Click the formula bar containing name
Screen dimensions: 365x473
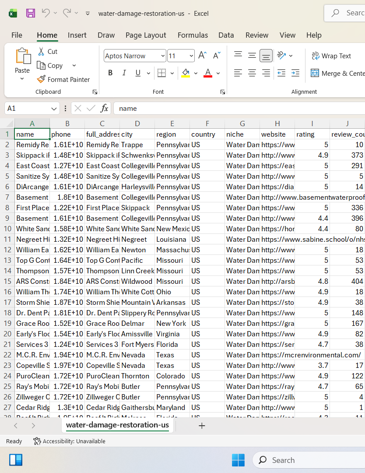point(239,108)
